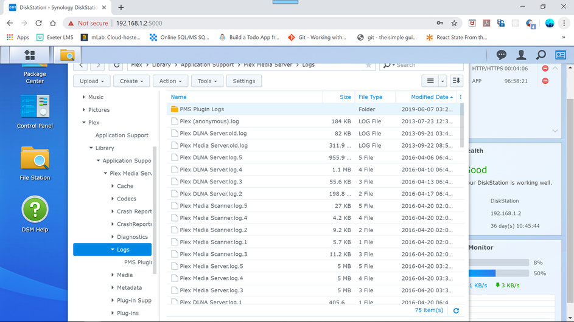This screenshot has height=322, width=574.
Task: Open the sort order button
Action: pyautogui.click(x=456, y=81)
